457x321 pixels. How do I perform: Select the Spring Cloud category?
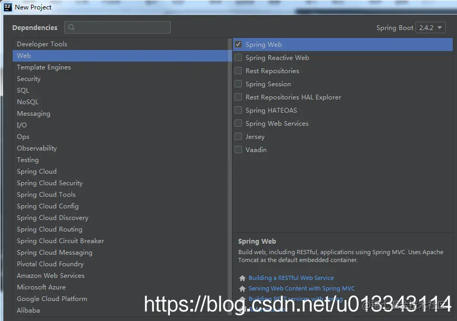pos(120,172)
